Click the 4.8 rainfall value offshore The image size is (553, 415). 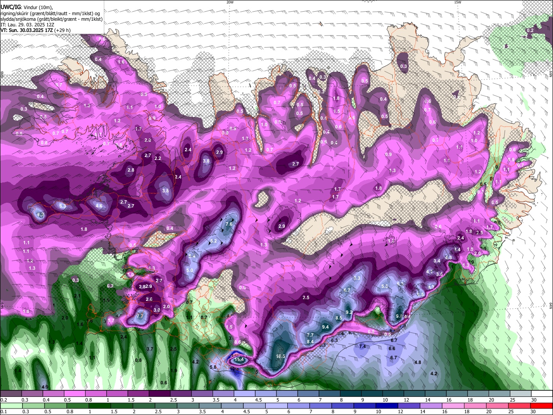pyautogui.click(x=418, y=362)
